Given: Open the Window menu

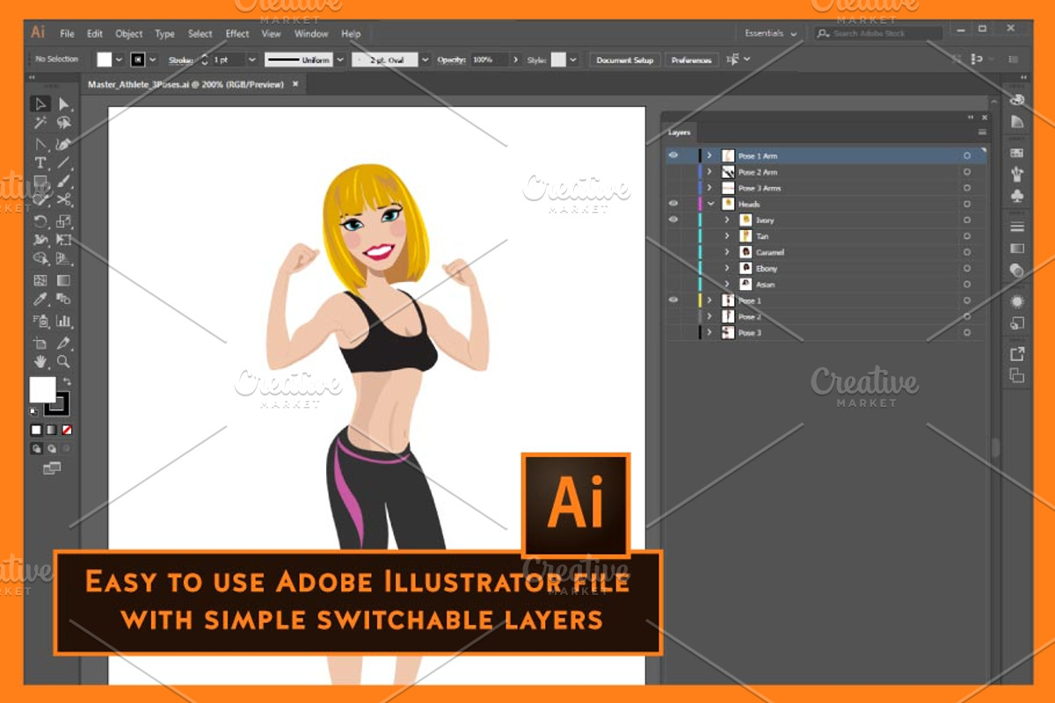Looking at the screenshot, I should tap(311, 33).
